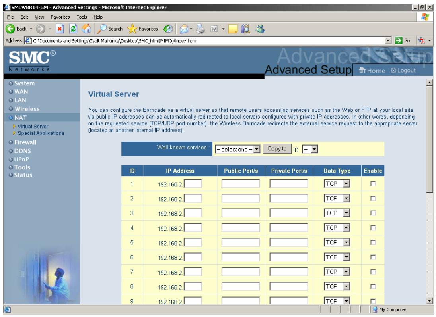This screenshot has height=317, width=436.
Task: Click the Edit with Word icon
Action: click(214, 29)
